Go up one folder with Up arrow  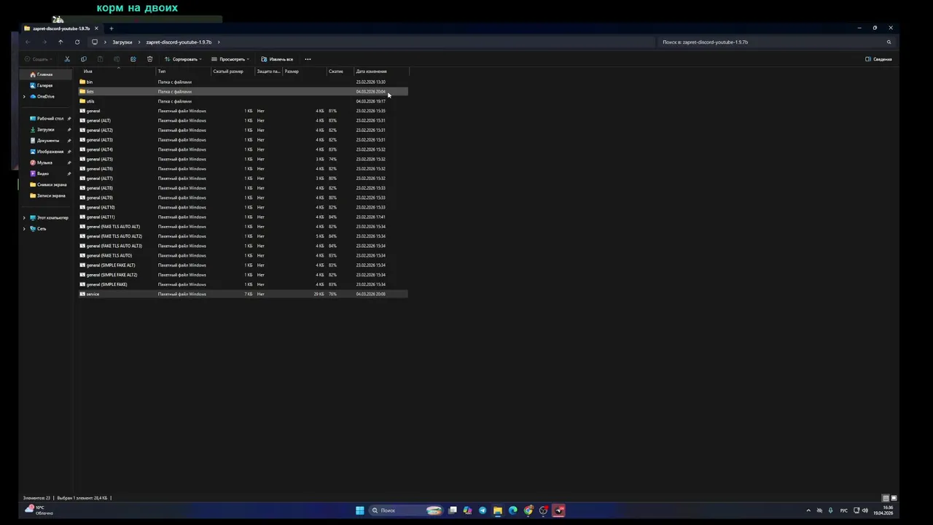(60, 42)
